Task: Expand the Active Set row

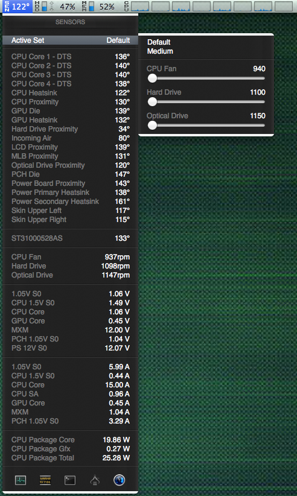Action: coord(70,40)
